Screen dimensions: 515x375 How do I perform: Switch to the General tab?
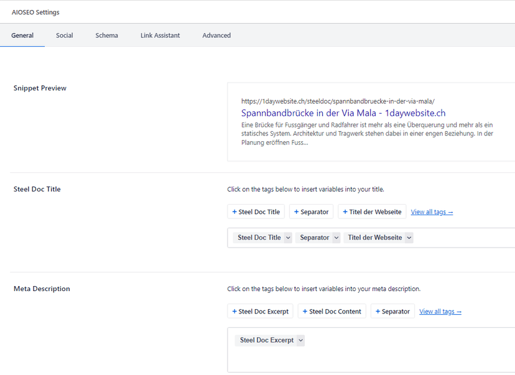(22, 35)
